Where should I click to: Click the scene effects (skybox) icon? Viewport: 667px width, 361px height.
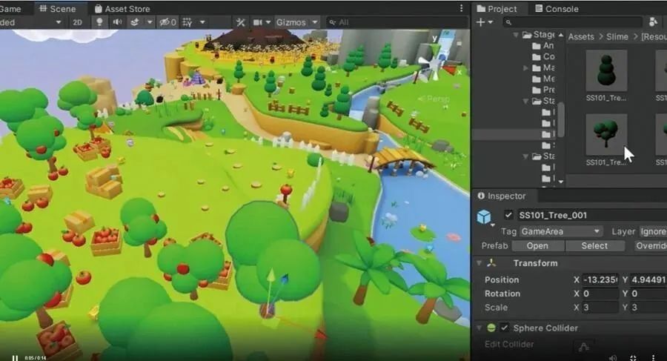136,22
